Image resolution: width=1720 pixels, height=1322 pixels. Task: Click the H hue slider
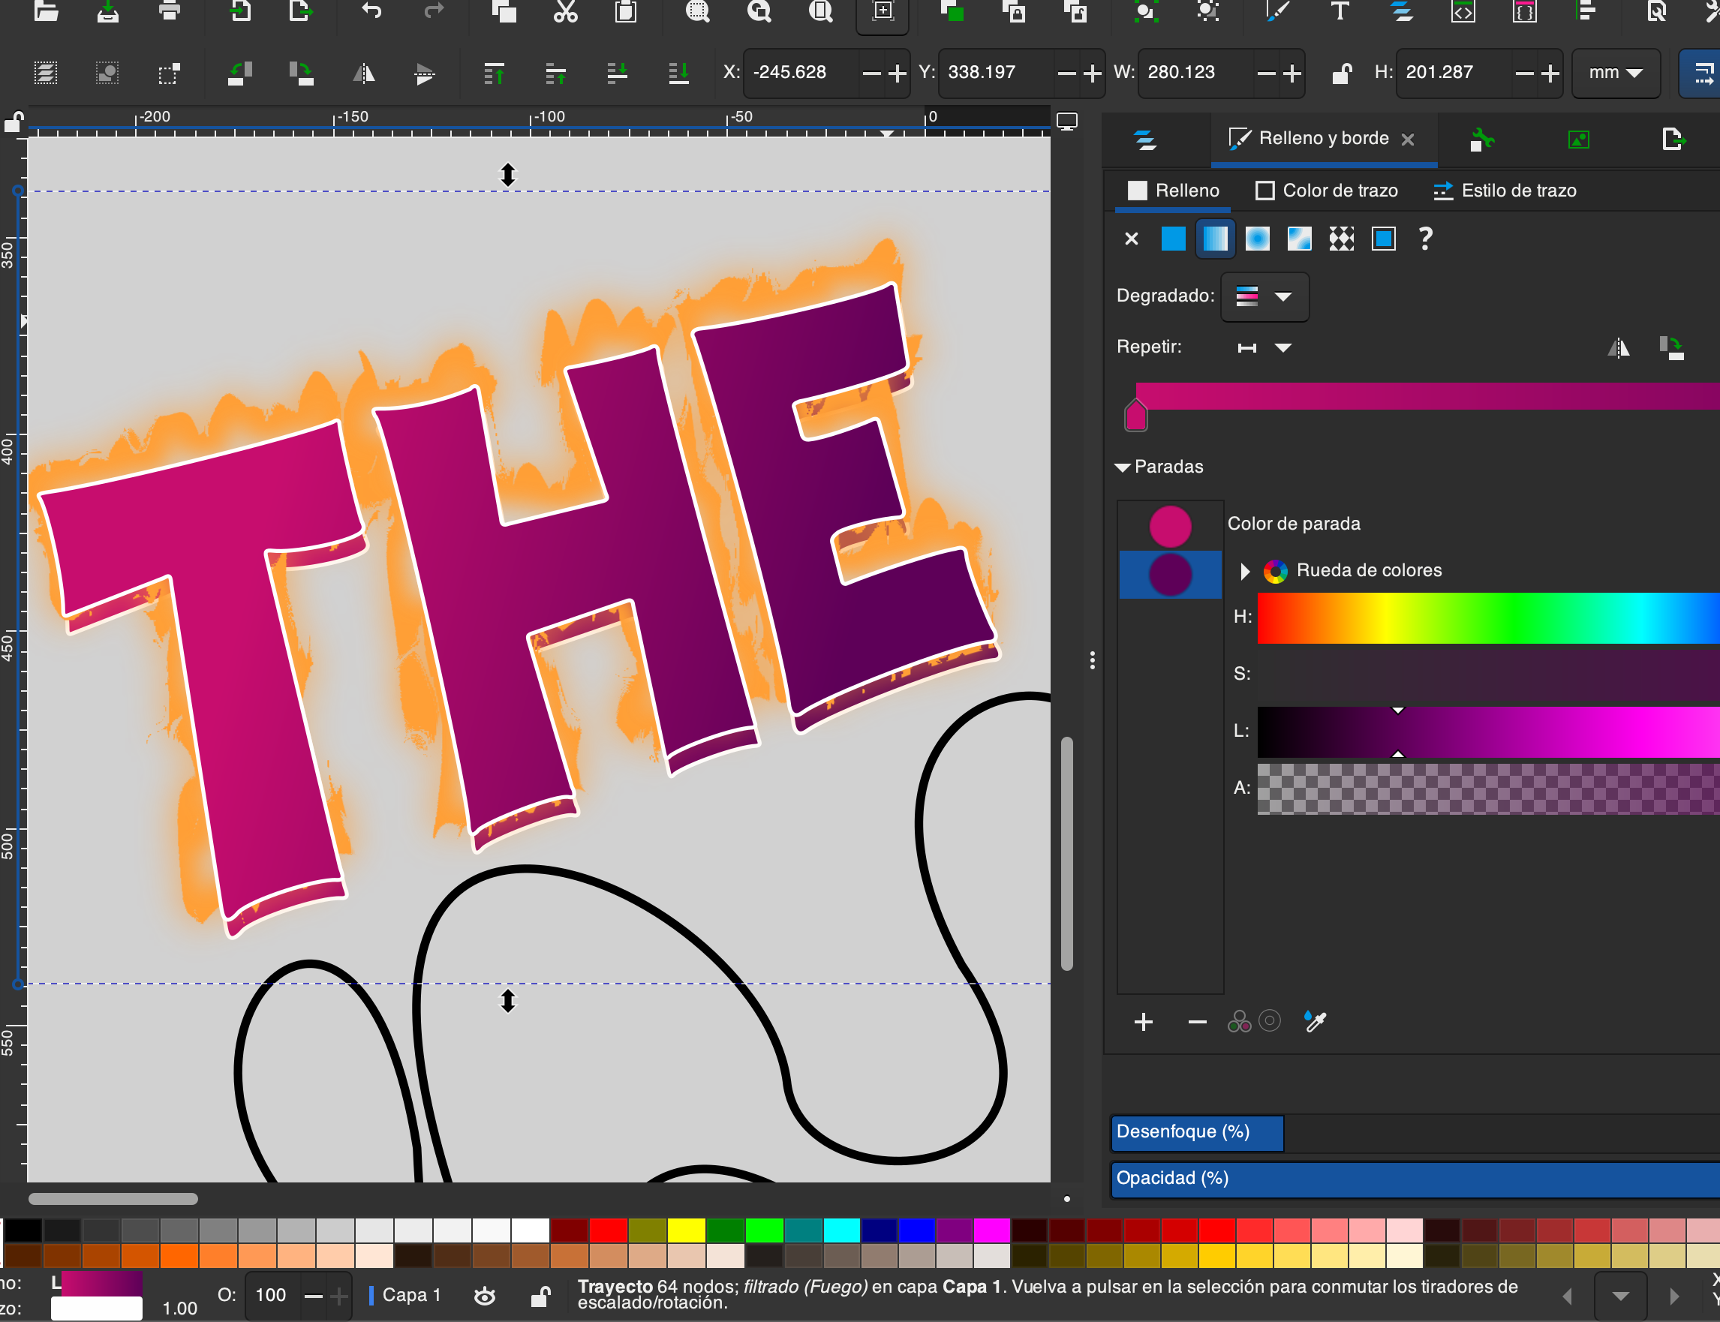pyautogui.click(x=1488, y=617)
